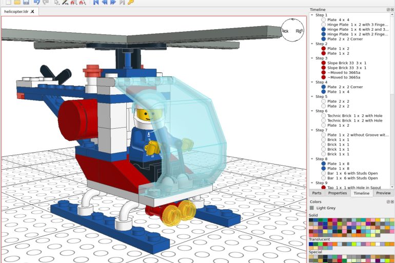
Task: Toggle angle snap magnet icon
Action: tap(83, 2)
